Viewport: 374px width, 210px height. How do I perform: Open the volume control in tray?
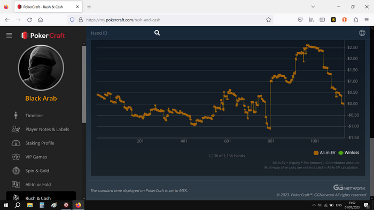pos(320,205)
